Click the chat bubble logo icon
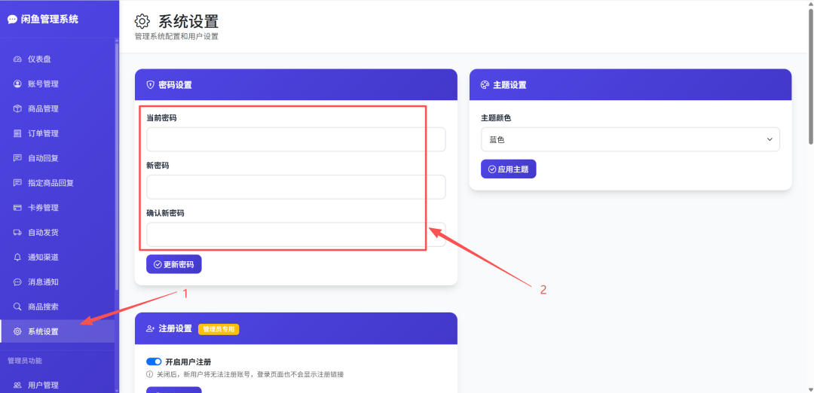814x393 pixels. pos(12,20)
